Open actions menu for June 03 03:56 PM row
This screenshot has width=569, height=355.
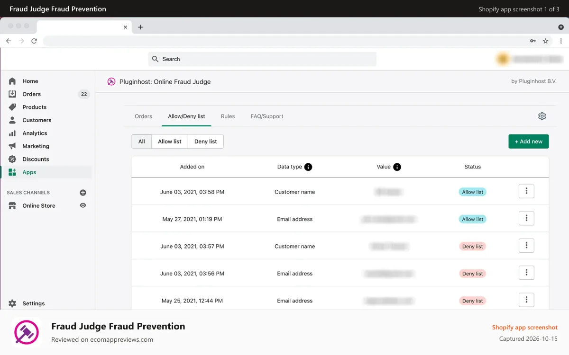click(526, 273)
